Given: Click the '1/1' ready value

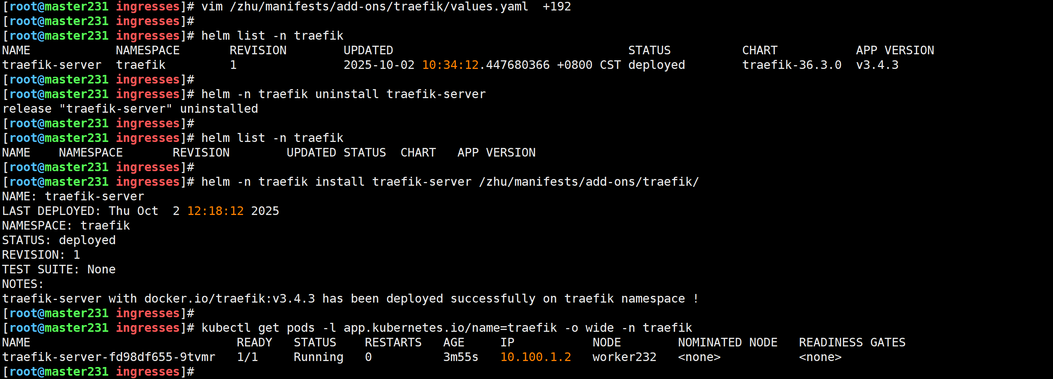Looking at the screenshot, I should (247, 357).
